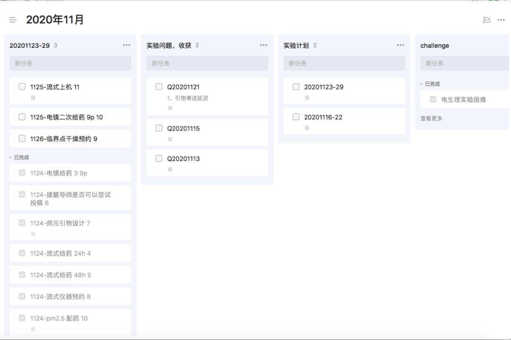Check the 1125-流式上机 11 task checkbox
This screenshot has height=340, width=511.
[22, 87]
